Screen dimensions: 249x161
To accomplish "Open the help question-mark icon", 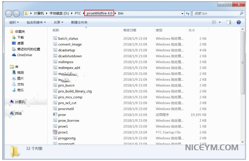I will tap(239, 22).
